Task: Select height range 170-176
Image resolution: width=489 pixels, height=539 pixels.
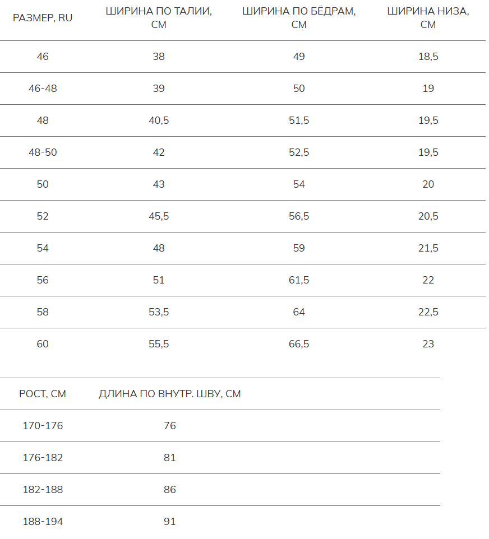Action: 43,426
